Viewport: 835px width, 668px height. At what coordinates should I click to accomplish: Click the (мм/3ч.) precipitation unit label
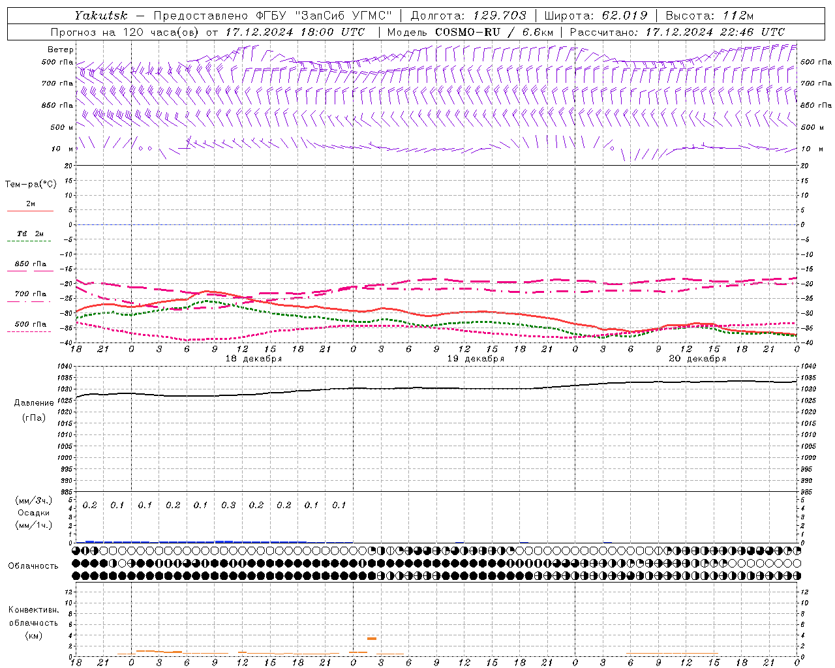click(34, 500)
